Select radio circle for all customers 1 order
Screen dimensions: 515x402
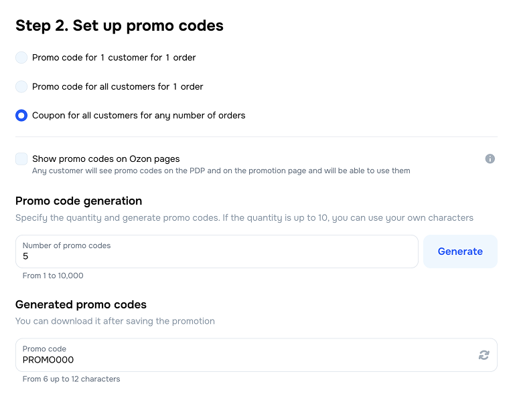[21, 87]
